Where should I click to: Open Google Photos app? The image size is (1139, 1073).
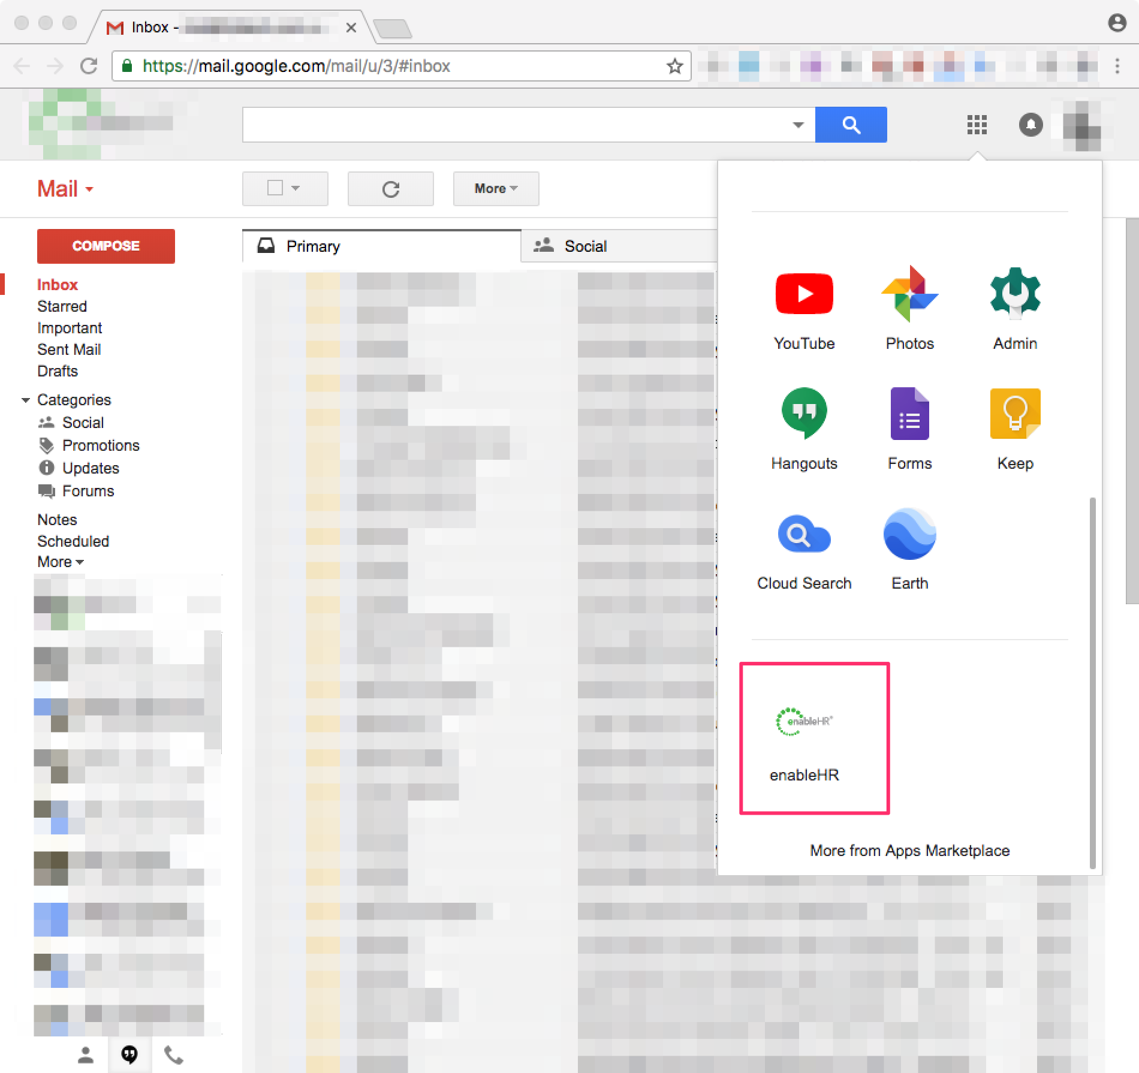coord(909,310)
